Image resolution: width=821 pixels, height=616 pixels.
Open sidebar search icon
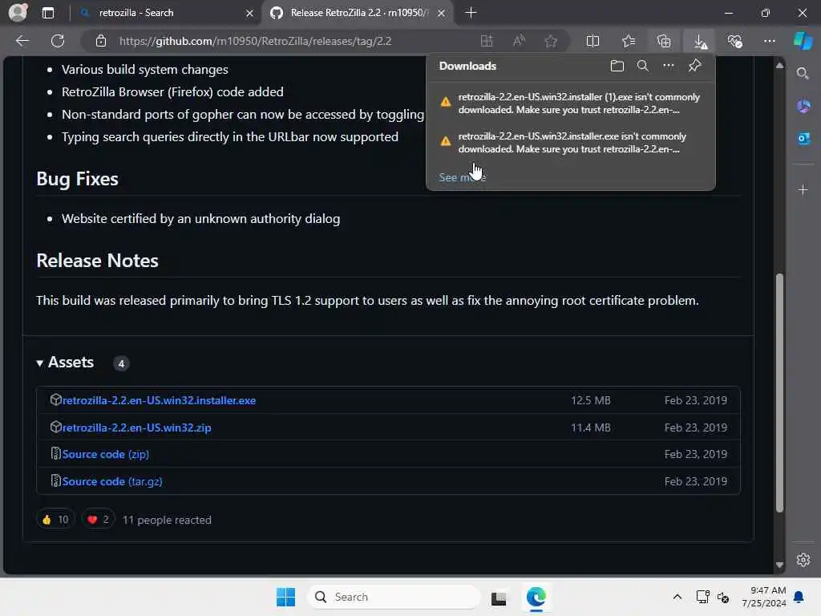tap(803, 73)
